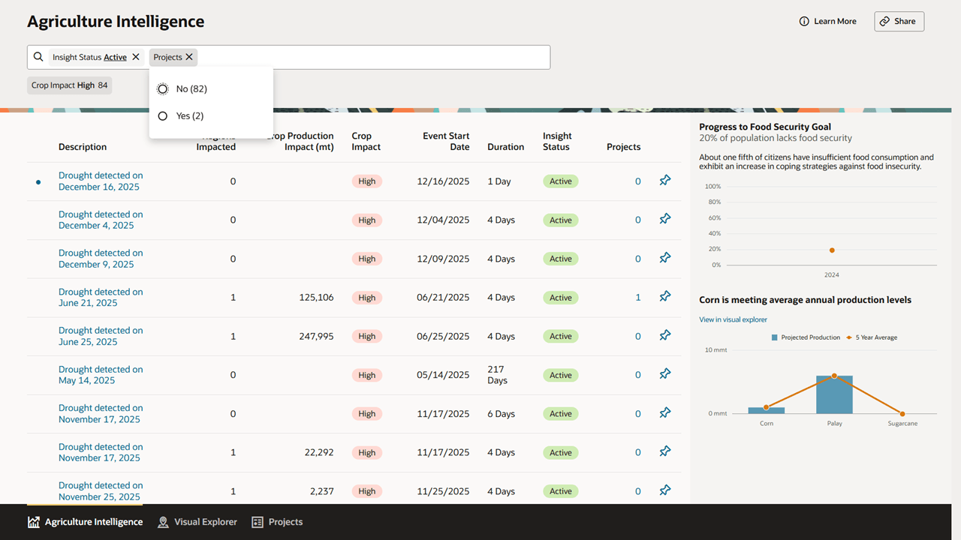
Task: Switch to the Visual Explorer tab
Action: click(205, 521)
